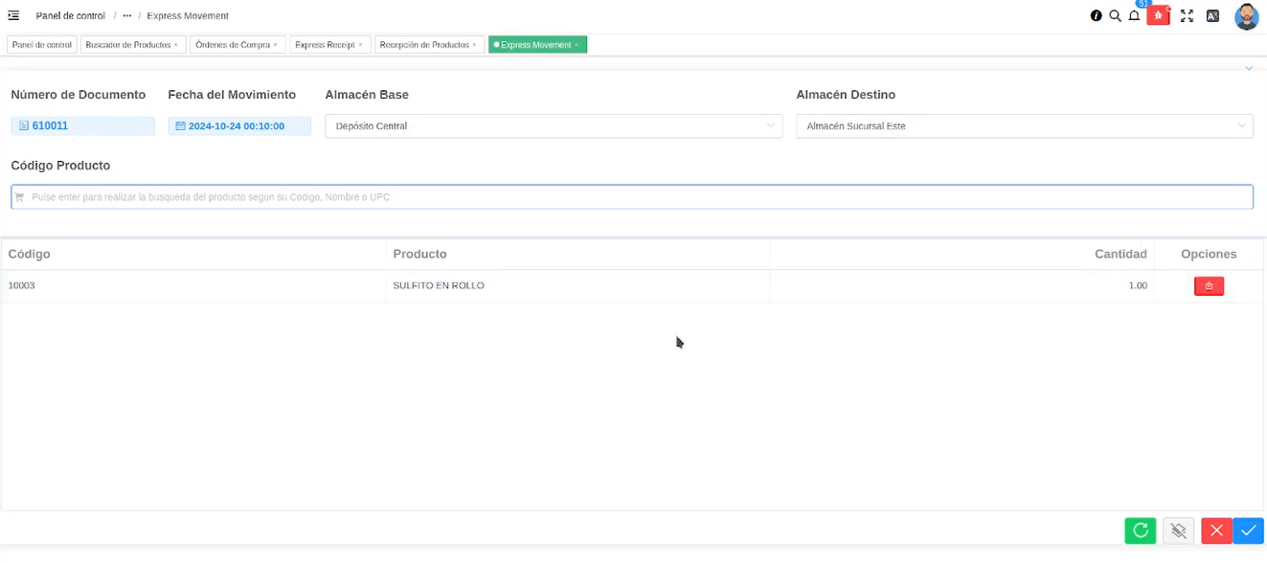This screenshot has height=563, width=1267.
Task: Click the hamburger menu icon
Action: [x=13, y=16]
